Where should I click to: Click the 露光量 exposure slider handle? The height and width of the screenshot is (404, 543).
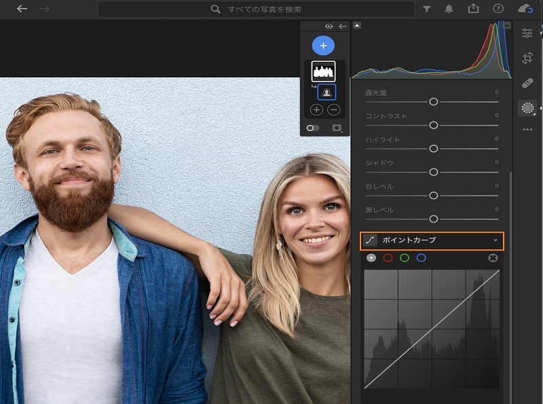pos(433,102)
